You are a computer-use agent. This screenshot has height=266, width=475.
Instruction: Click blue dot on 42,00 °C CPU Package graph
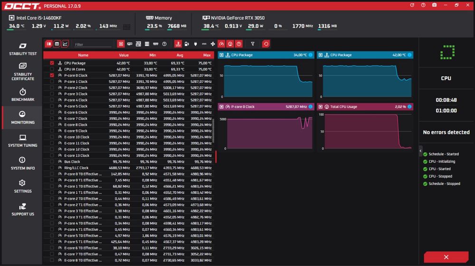pyautogui.click(x=409, y=55)
